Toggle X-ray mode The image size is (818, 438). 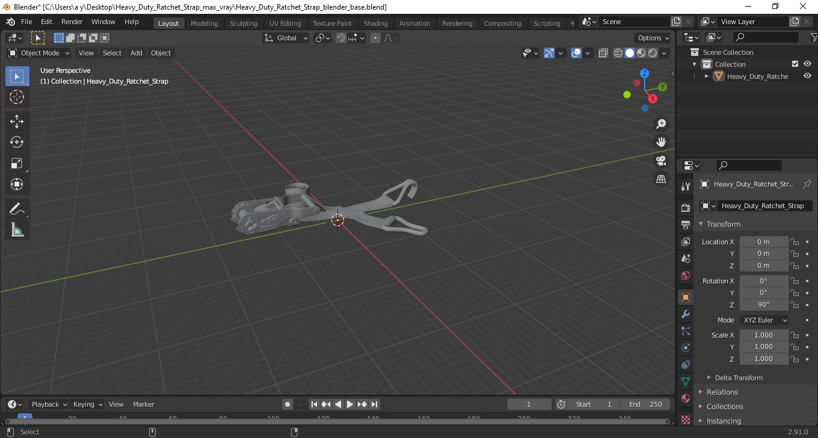click(603, 53)
